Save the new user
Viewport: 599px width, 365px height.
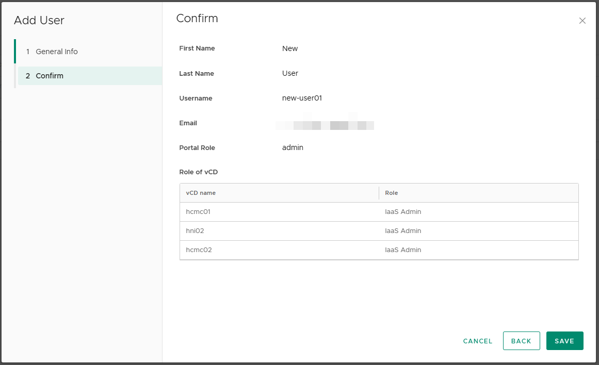click(564, 341)
